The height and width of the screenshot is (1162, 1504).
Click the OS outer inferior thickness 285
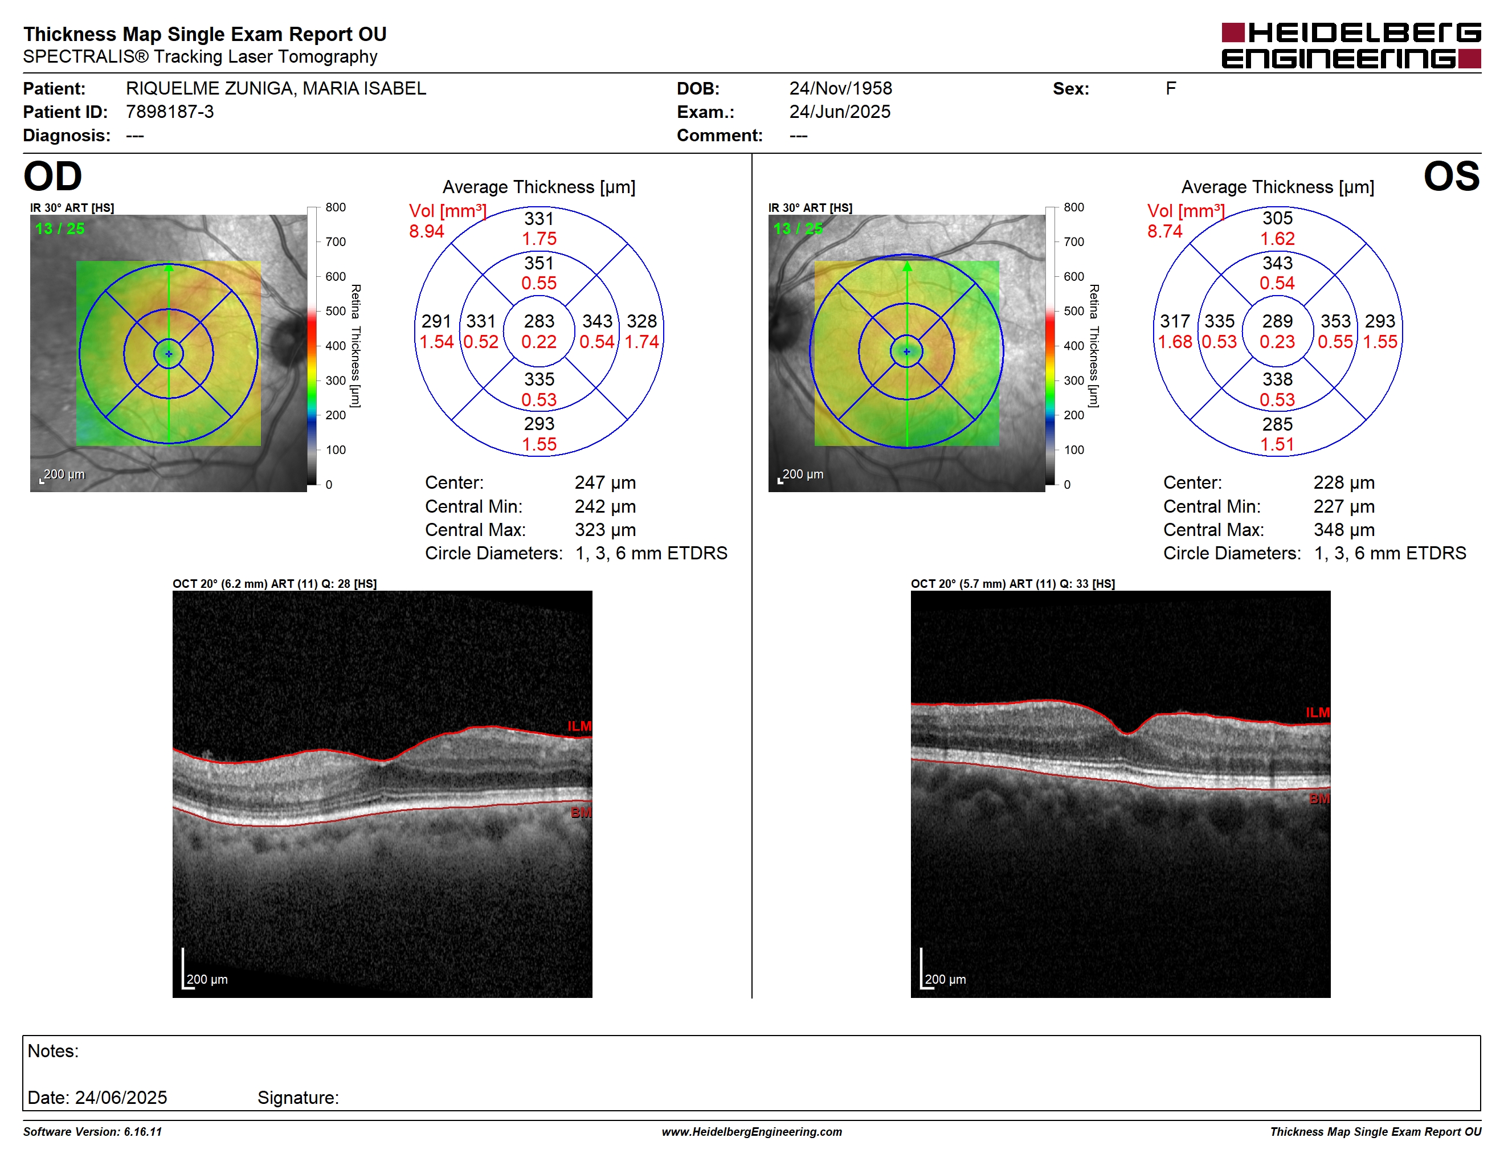(1277, 424)
